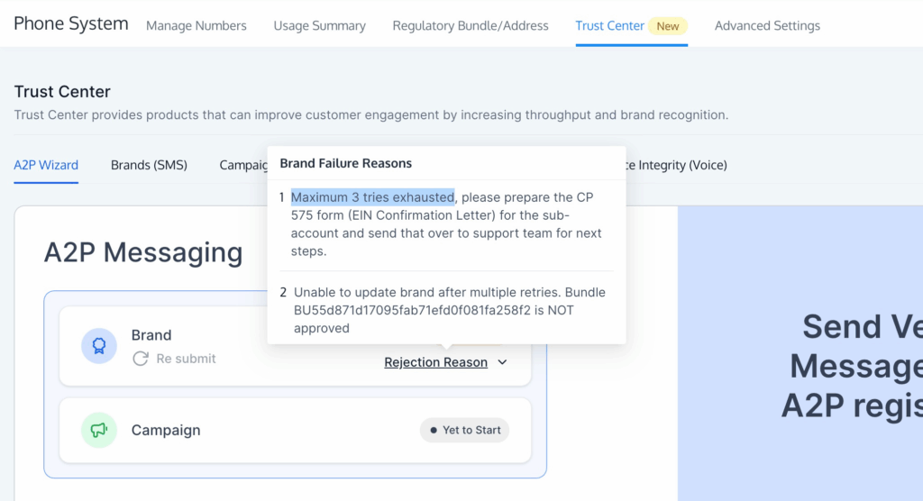Open the Brands (SMS) sub-tab
The width and height of the screenshot is (923, 501).
[149, 165]
